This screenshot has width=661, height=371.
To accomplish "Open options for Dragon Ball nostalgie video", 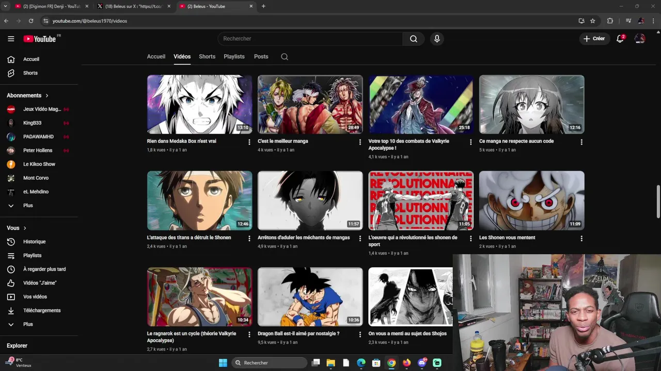I will (360, 334).
